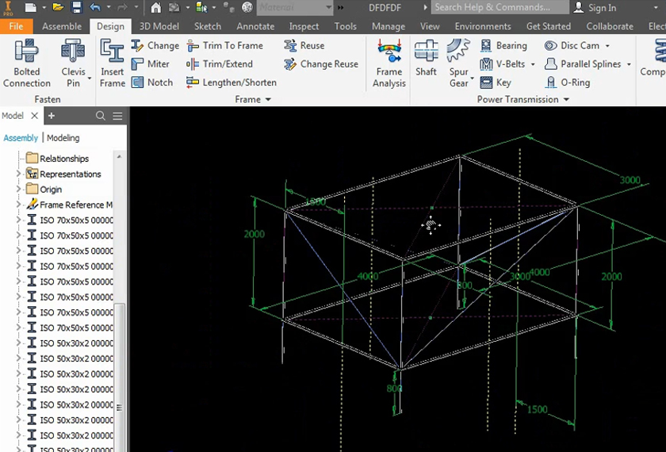
Task: Switch browser to Modeling view
Action: pos(63,138)
